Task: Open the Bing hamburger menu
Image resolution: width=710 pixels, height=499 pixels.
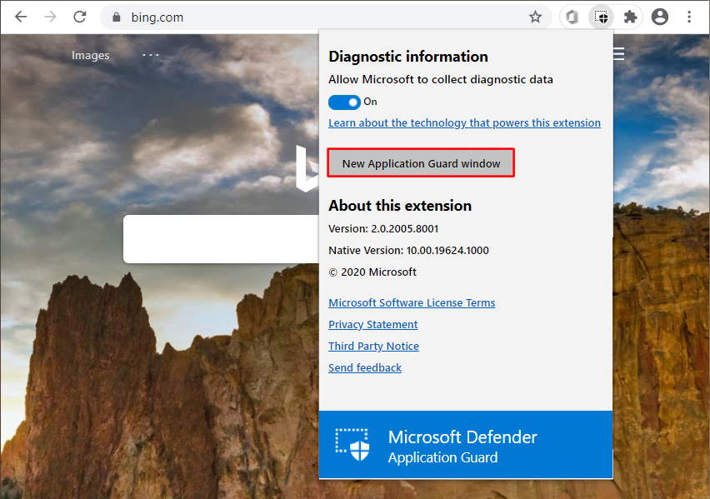Action: coord(619,55)
